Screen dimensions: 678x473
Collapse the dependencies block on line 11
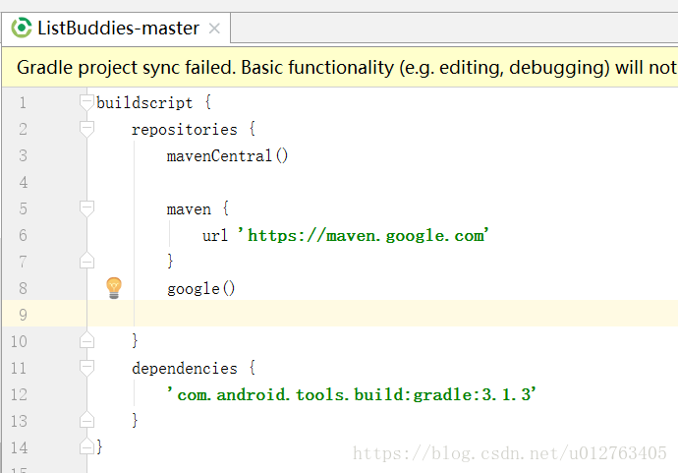(x=86, y=369)
